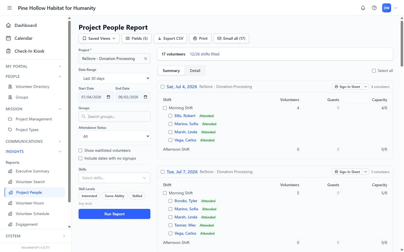Click the Calendar sidebar icon
Viewport: 404px width, 252px height.
pyautogui.click(x=9, y=38)
